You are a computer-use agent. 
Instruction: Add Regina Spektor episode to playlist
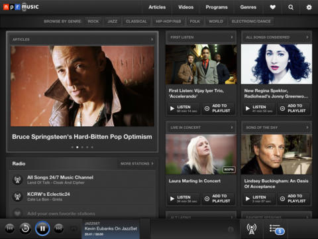pos(294,108)
